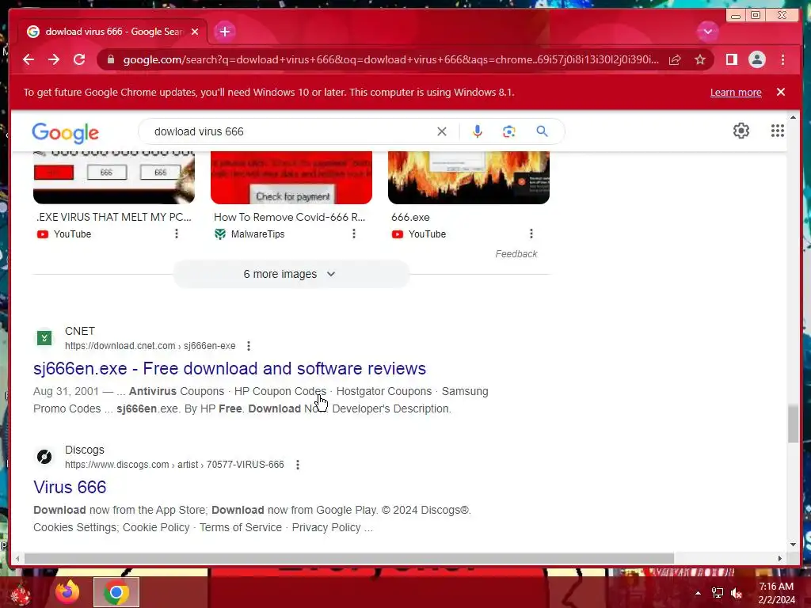Click the scrollbar up arrow

click(794, 117)
